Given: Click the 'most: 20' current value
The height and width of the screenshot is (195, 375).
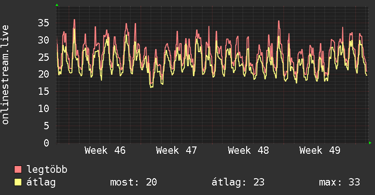Looking at the screenshot, I should coord(133,182).
